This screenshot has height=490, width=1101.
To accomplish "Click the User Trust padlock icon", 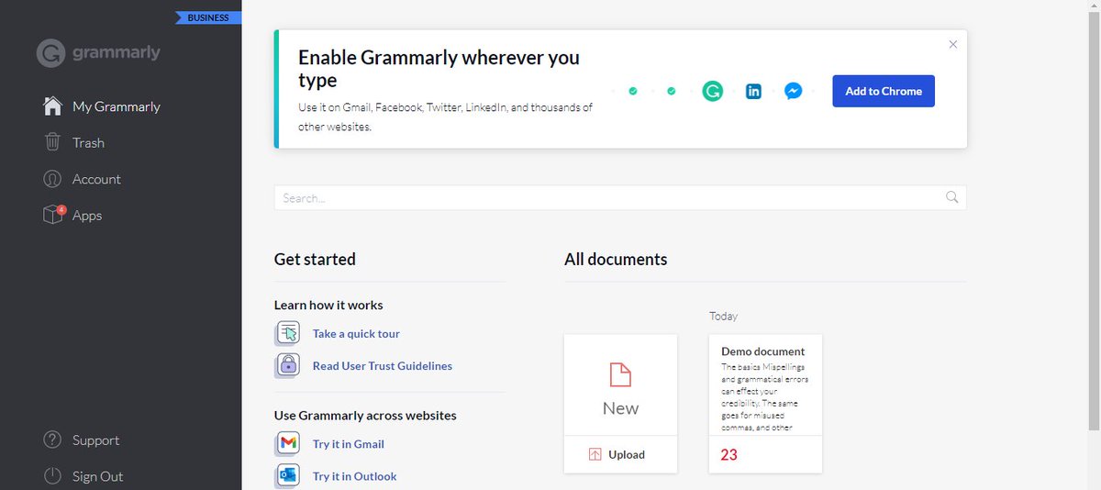I will click(x=288, y=365).
